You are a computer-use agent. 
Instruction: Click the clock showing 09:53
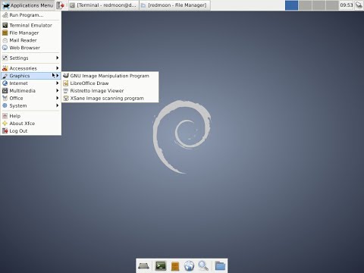(x=346, y=5)
